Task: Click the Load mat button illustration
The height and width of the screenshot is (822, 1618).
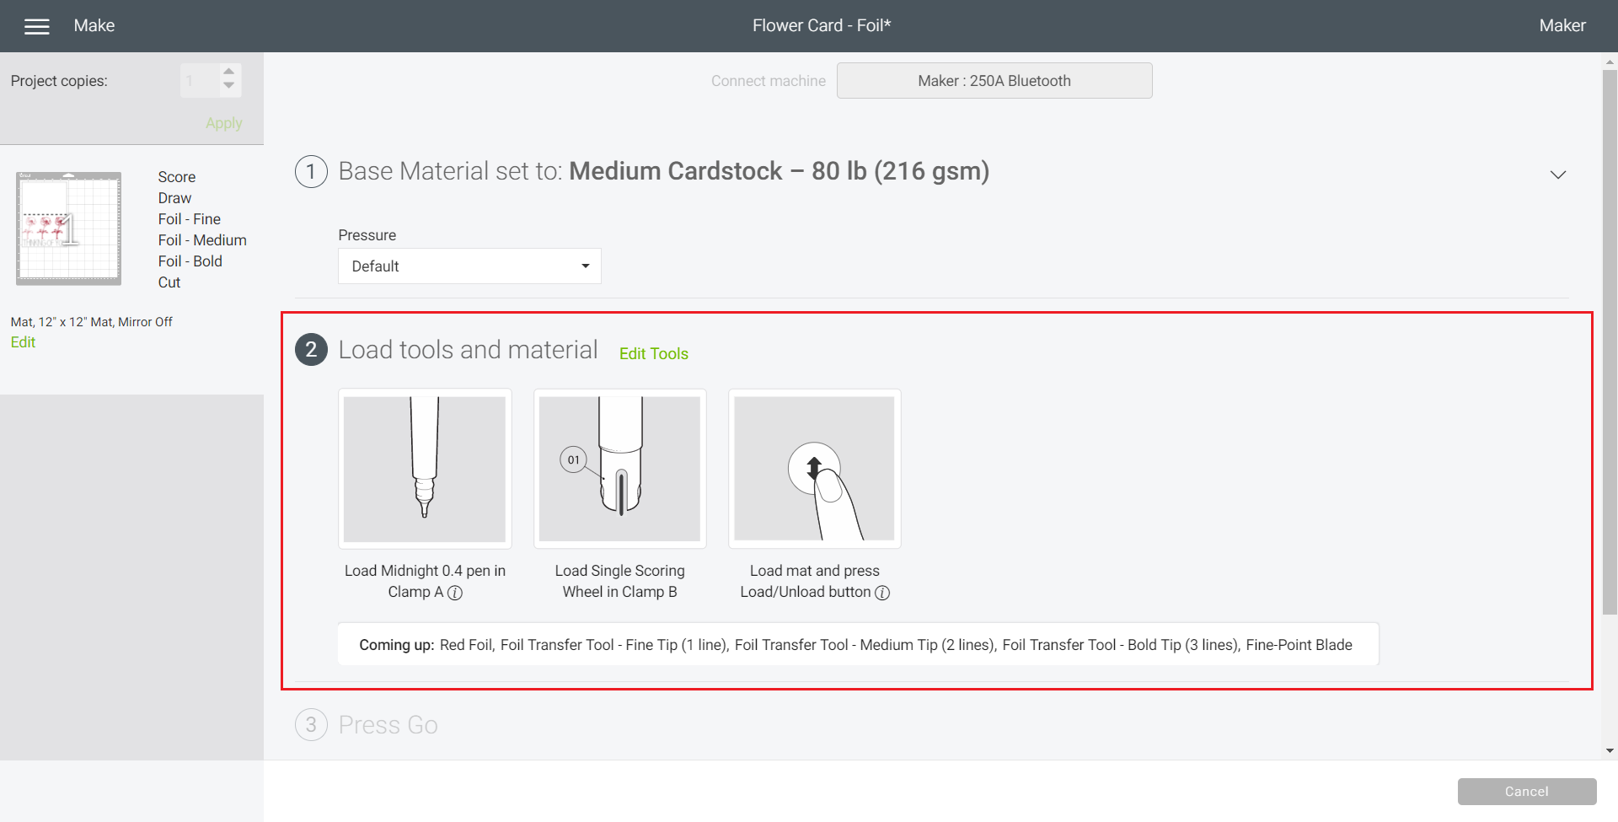Action: (814, 469)
